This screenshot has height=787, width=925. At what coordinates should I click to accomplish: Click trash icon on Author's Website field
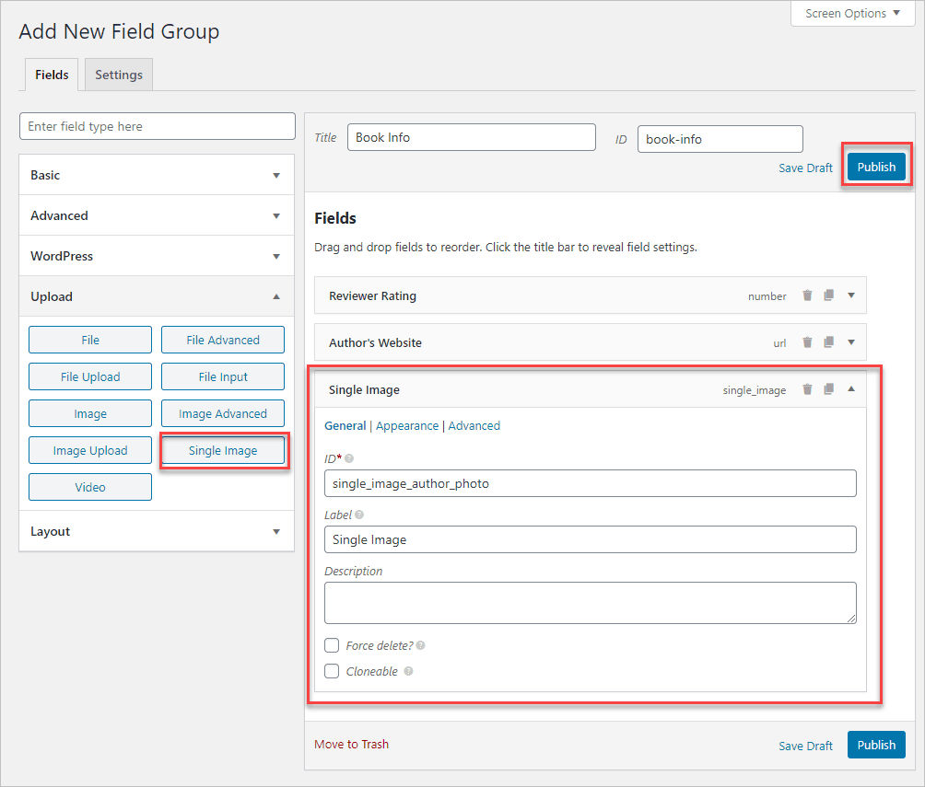(807, 342)
